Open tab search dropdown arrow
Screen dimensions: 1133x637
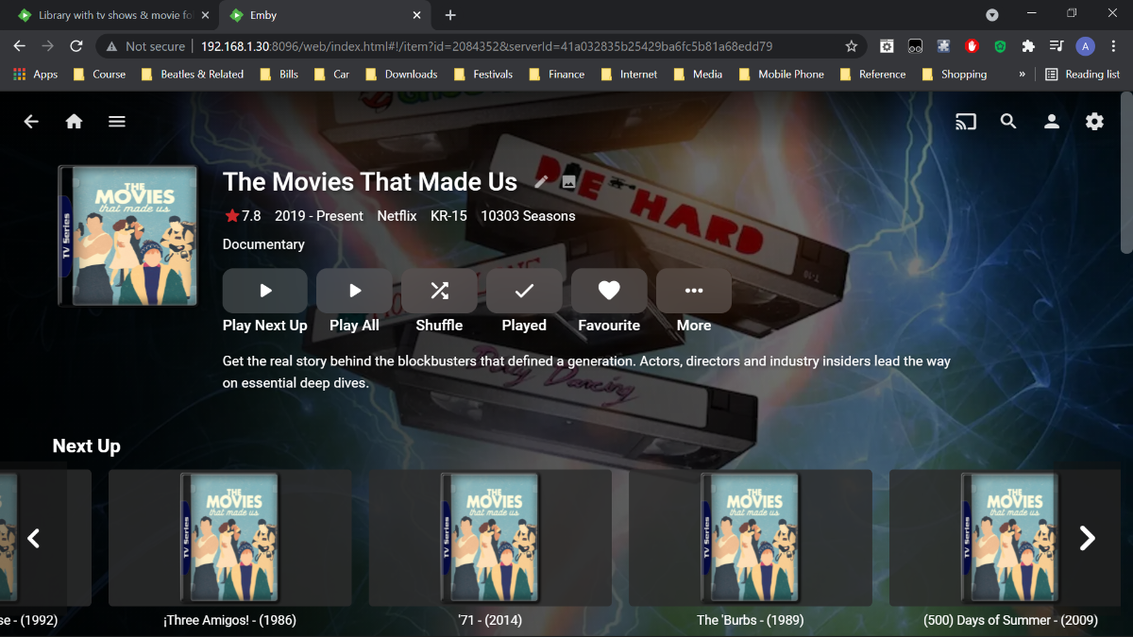click(992, 15)
